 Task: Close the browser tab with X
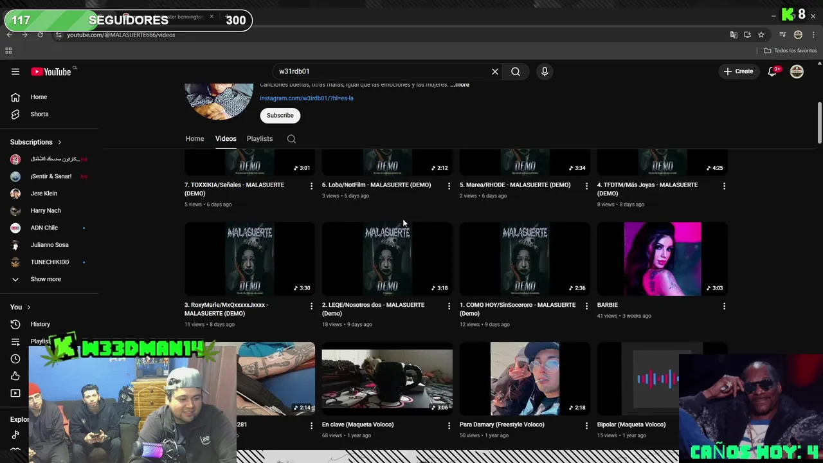(x=212, y=16)
